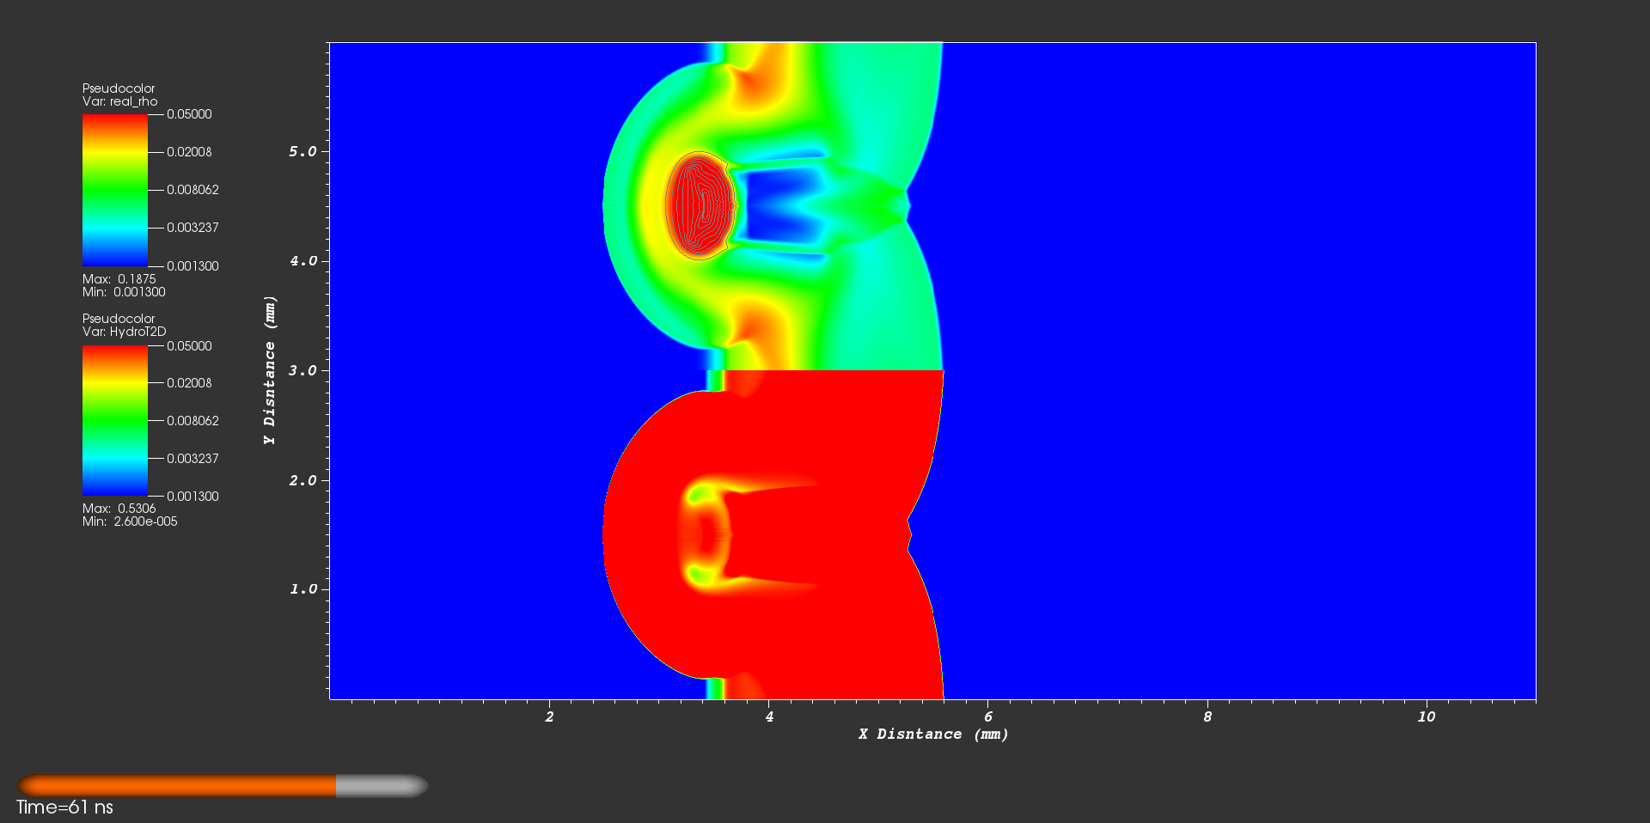This screenshot has width=1650, height=823.
Task: Click '0.008062' tick on real_rho legend
Action: 192,190
